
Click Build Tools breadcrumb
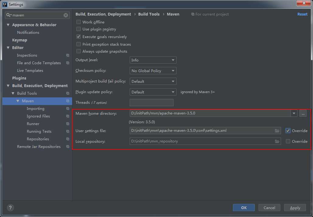tap(149, 14)
